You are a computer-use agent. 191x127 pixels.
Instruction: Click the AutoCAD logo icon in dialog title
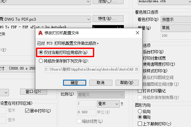pyautogui.click(x=40, y=33)
